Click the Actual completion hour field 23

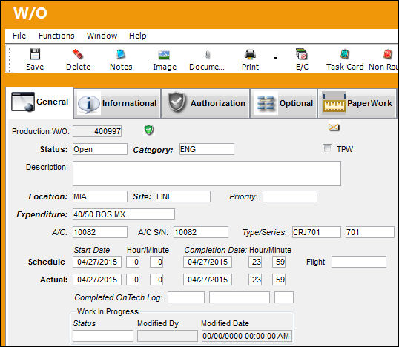[x=255, y=280]
